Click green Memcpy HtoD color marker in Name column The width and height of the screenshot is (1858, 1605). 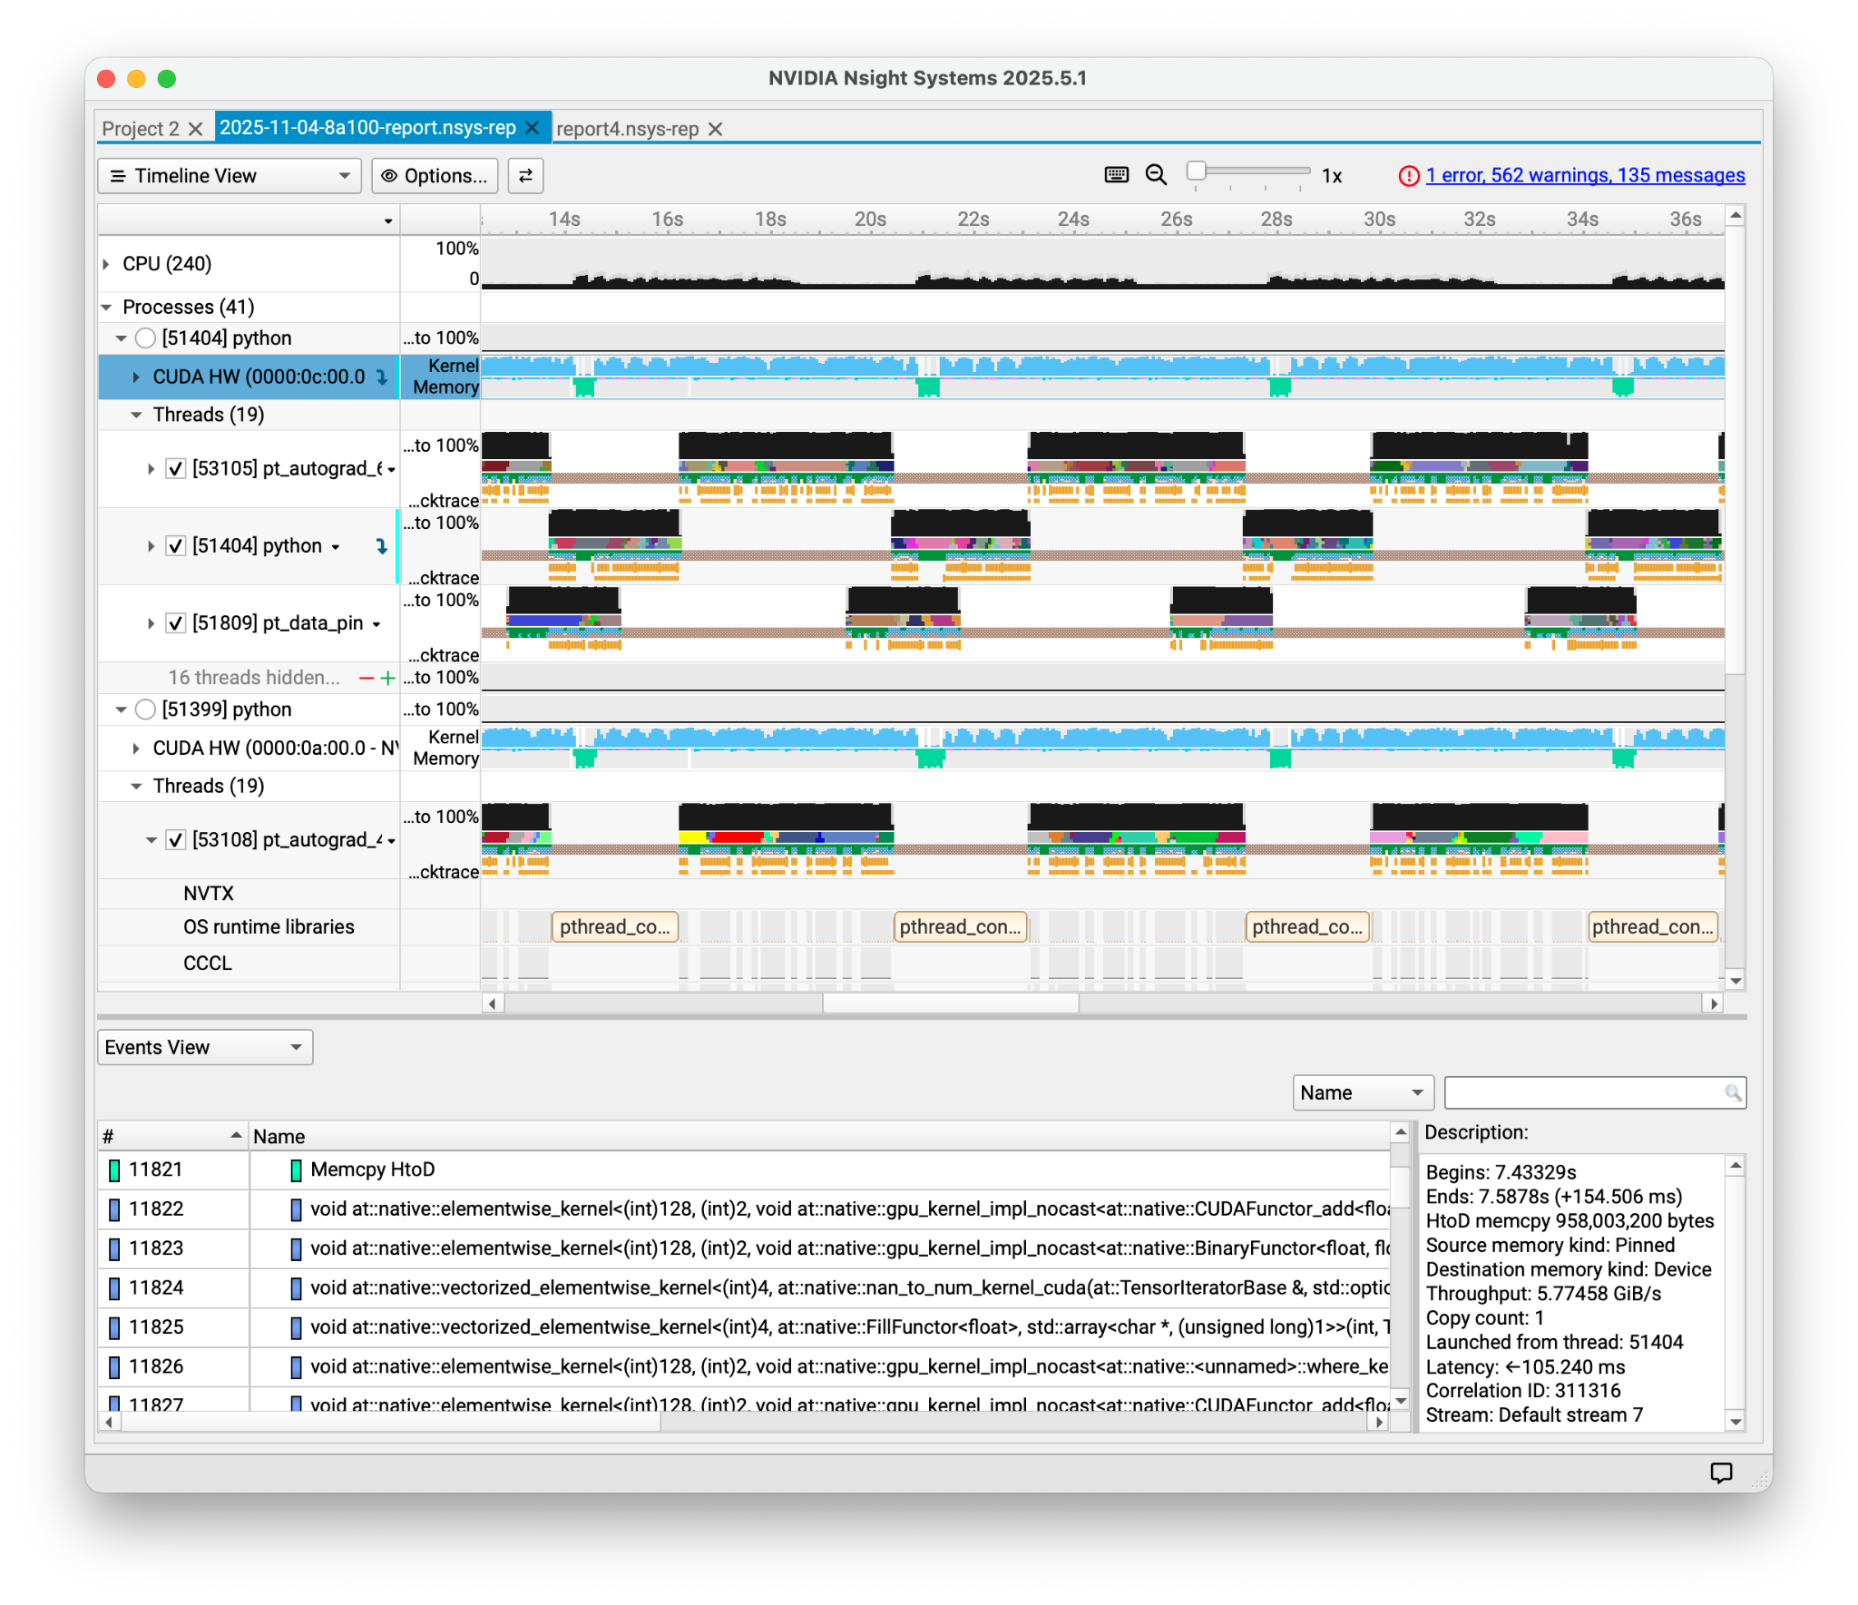click(296, 1170)
